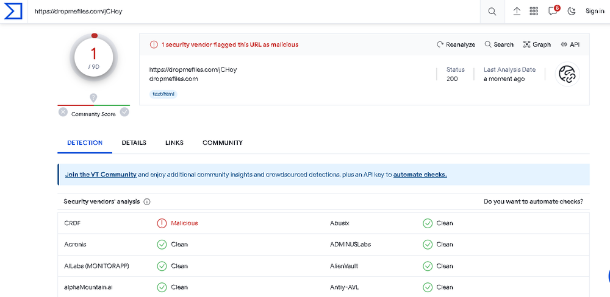This screenshot has height=297, width=610.
Task: Vote negative with community score X icon
Action: [63, 112]
